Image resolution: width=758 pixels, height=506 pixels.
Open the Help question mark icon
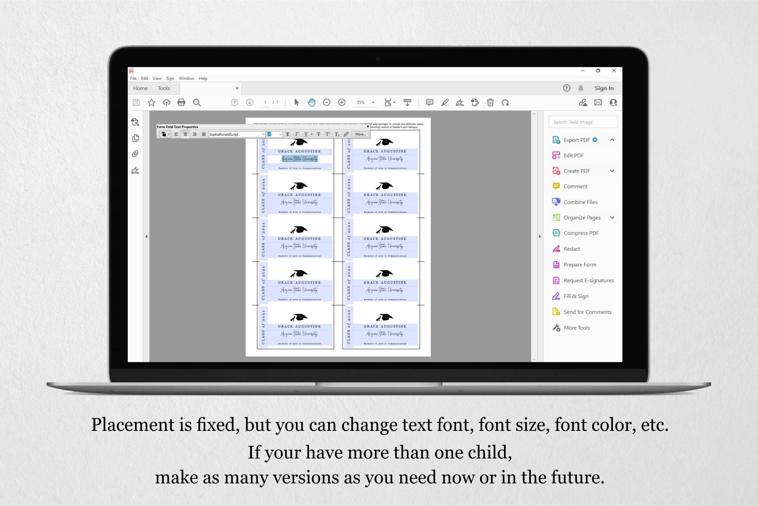click(x=567, y=88)
